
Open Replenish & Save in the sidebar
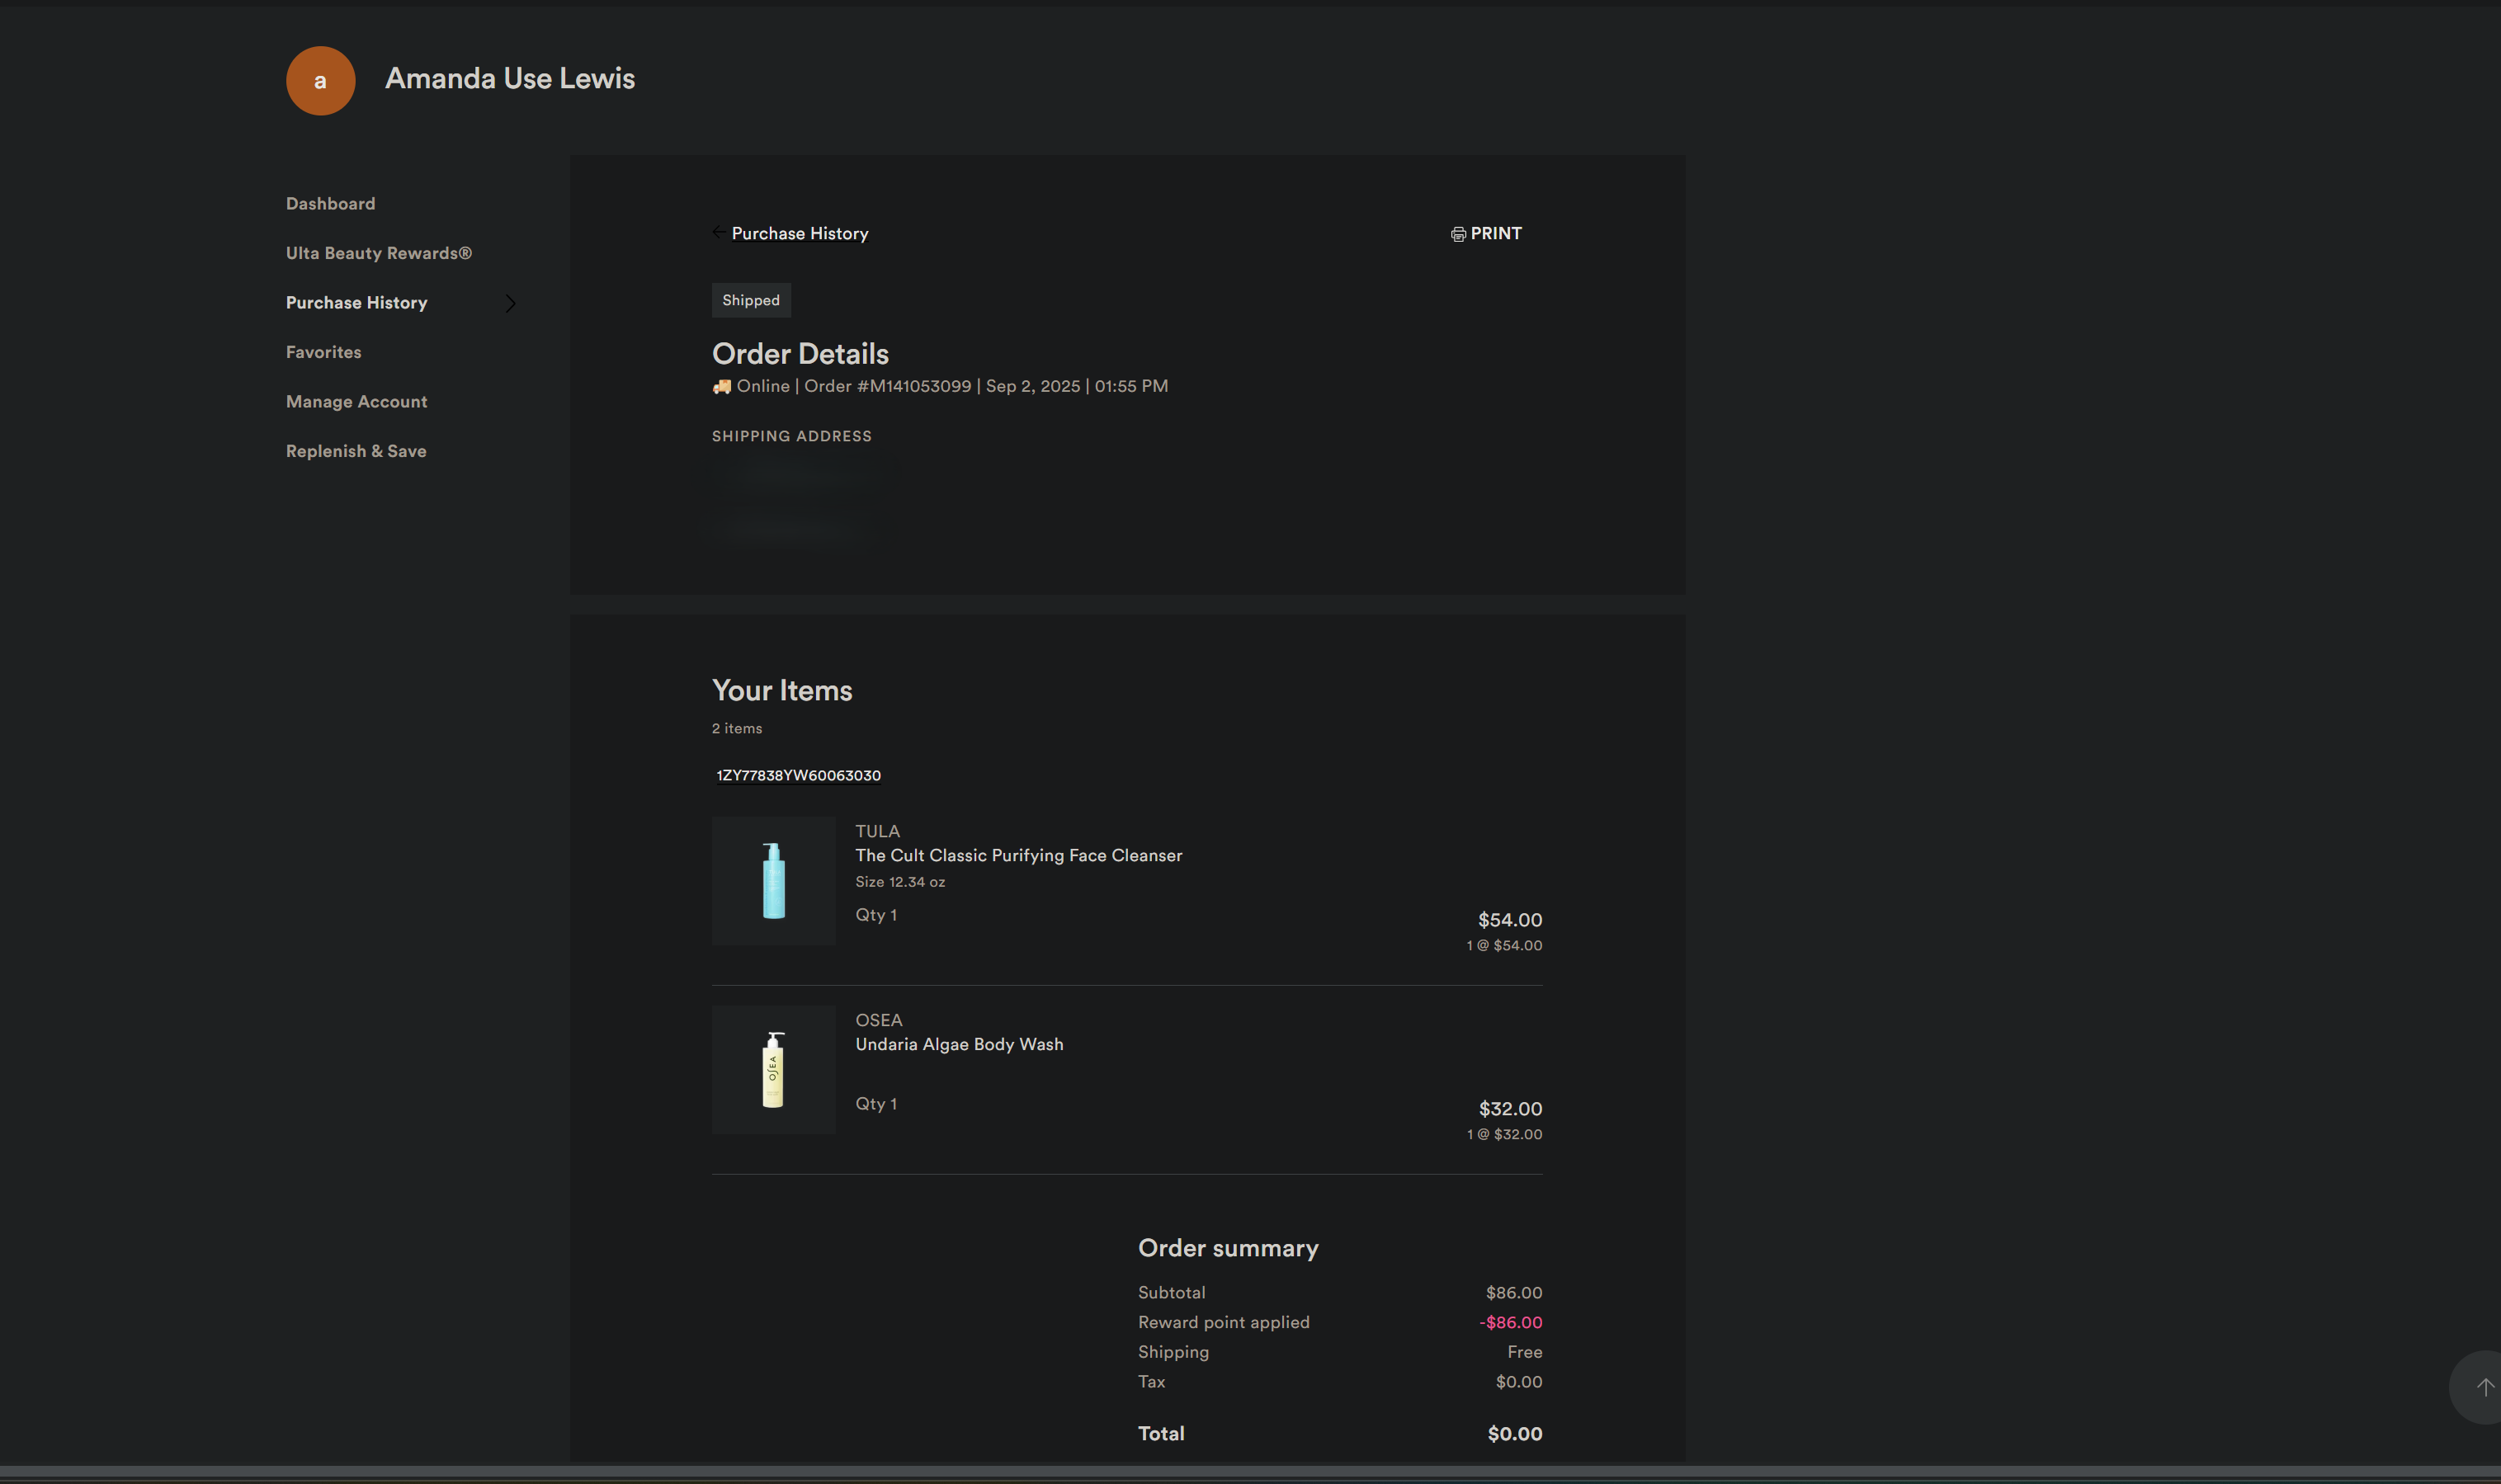pyautogui.click(x=356, y=451)
